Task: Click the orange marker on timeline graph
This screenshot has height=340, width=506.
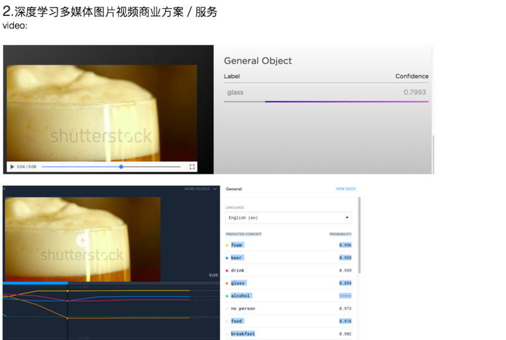Action: (x=68, y=318)
